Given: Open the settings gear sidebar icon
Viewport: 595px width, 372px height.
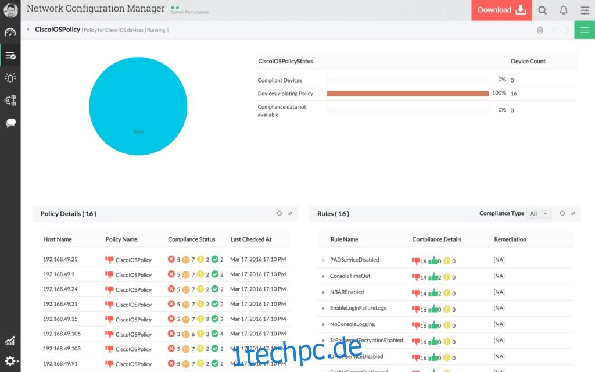Looking at the screenshot, I should tap(10, 360).
